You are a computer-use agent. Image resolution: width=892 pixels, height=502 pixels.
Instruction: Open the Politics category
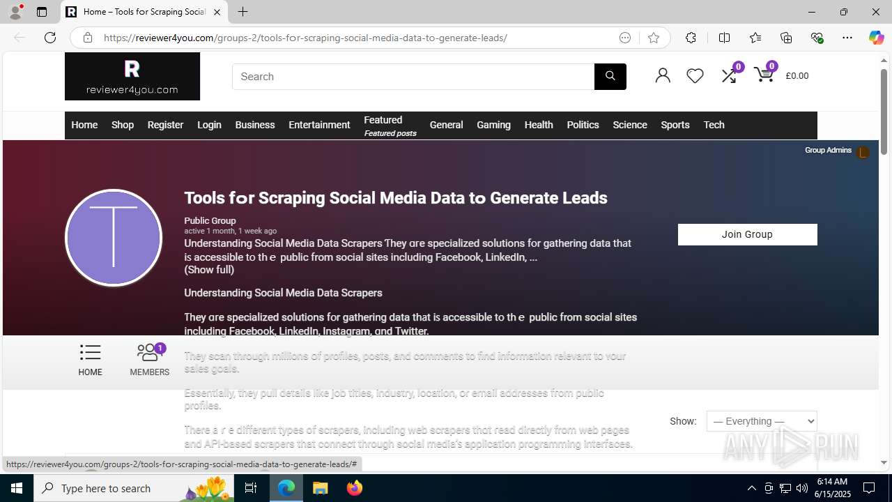583,125
